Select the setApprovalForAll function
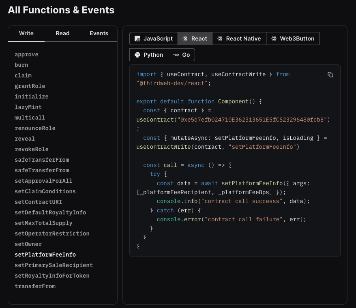Screen dimensions: 356x308 (x=43, y=181)
